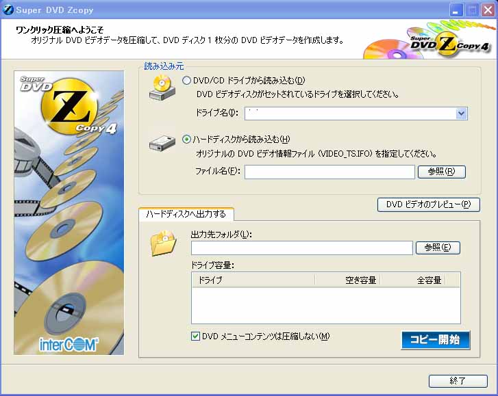Minimize the Super DVD Zcopy window
This screenshot has height=396, width=498.
[456, 10]
